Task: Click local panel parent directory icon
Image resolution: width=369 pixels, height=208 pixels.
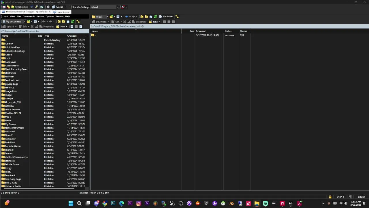Action: coord(59,22)
